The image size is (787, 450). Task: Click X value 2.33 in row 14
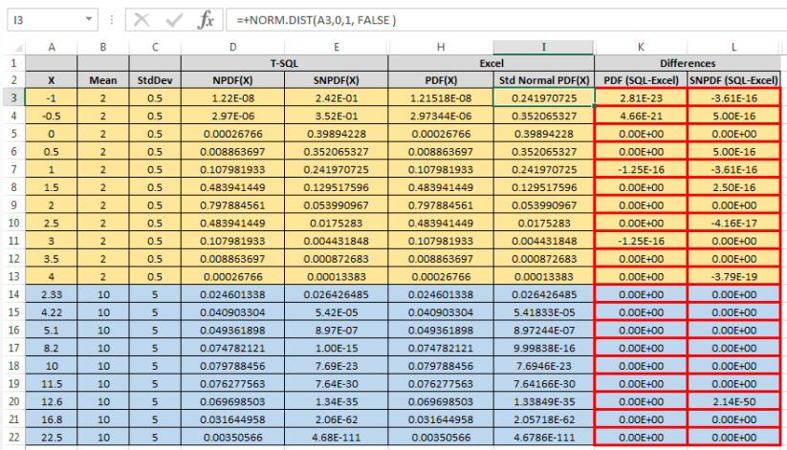coord(52,294)
